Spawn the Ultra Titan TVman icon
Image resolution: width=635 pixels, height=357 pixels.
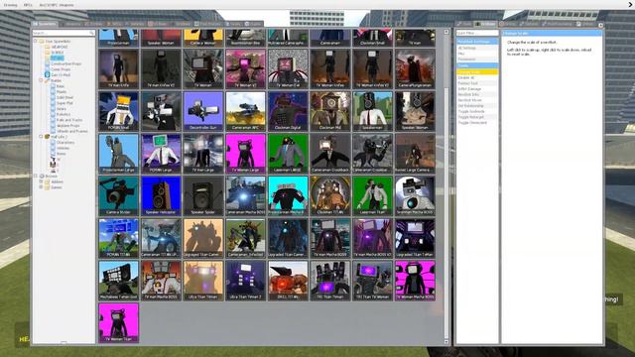click(203, 281)
